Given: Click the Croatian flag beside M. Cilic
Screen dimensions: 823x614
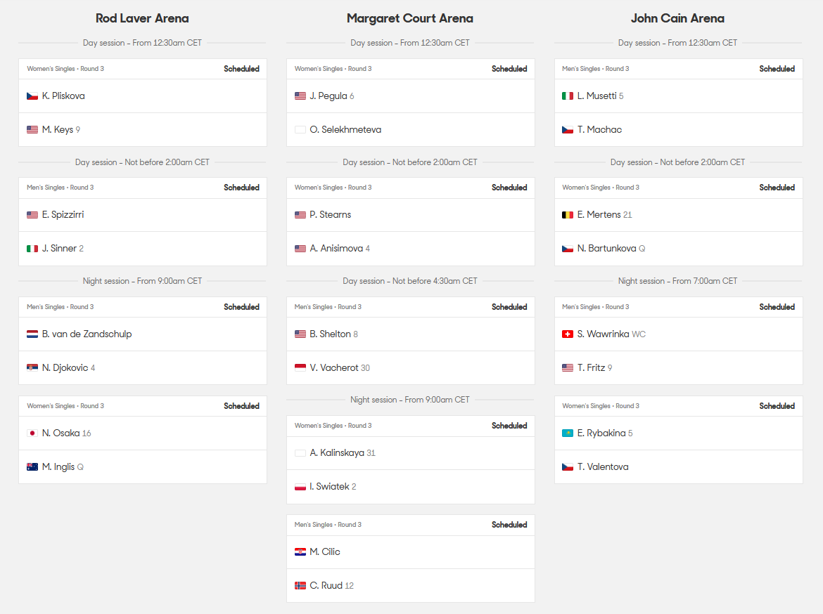Looking at the screenshot, I should (300, 552).
